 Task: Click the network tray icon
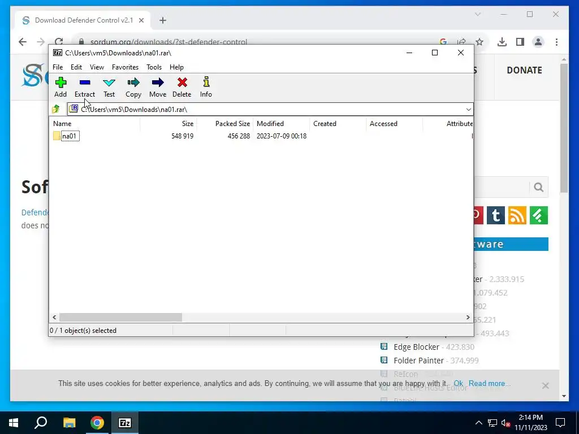pyautogui.click(x=492, y=423)
